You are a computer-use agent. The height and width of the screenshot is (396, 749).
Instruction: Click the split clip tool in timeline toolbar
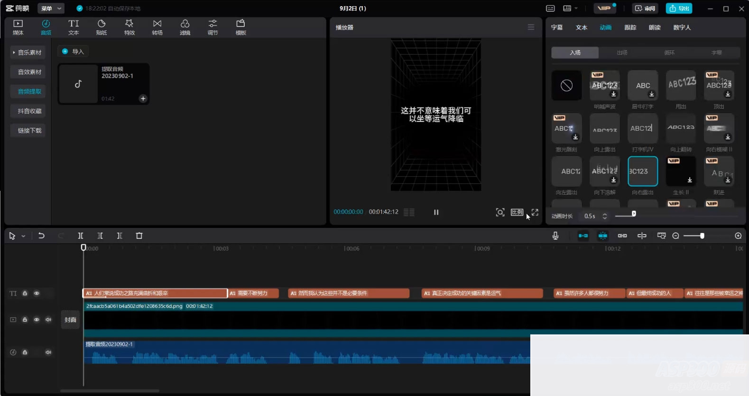click(x=81, y=236)
